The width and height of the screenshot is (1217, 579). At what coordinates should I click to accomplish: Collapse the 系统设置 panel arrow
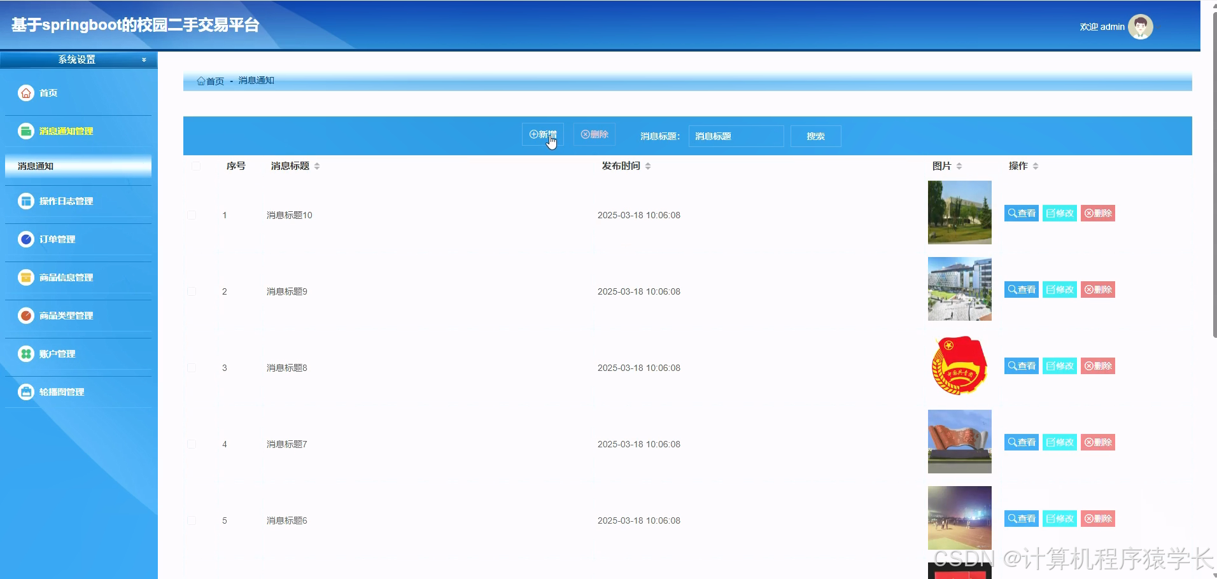tap(144, 60)
